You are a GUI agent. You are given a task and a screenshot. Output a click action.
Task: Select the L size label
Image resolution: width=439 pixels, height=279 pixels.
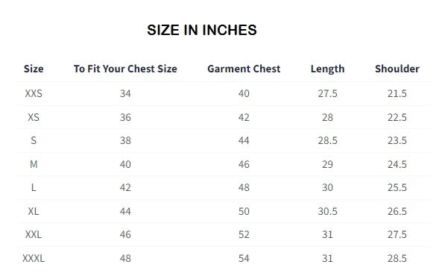pyautogui.click(x=34, y=187)
